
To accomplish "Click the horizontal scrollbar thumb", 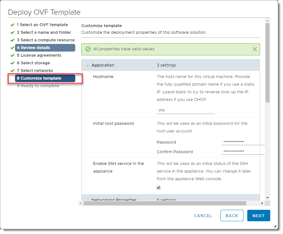I will tap(165, 203).
